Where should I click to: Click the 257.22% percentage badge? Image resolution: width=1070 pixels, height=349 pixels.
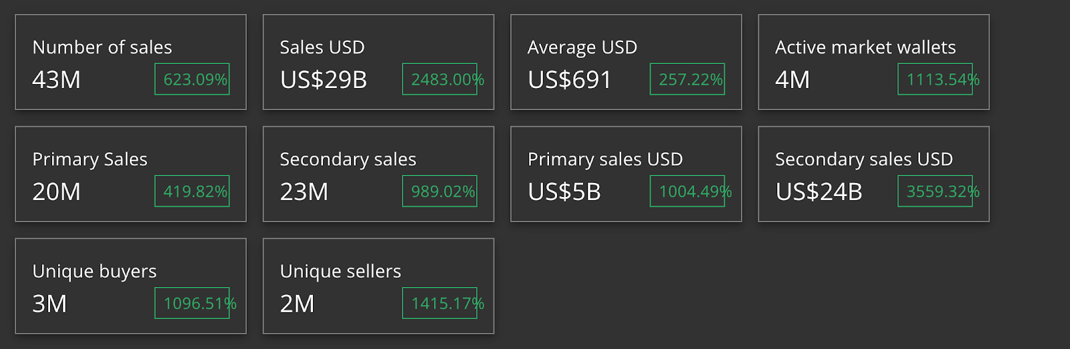pos(687,79)
